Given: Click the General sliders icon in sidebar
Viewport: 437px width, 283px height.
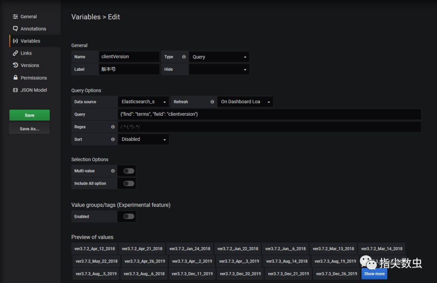Looking at the screenshot, I should (x=15, y=17).
